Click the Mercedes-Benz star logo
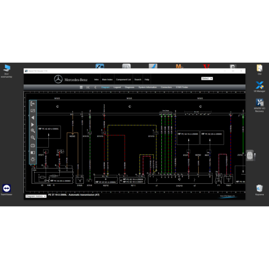269x269 pixels. (58, 79)
